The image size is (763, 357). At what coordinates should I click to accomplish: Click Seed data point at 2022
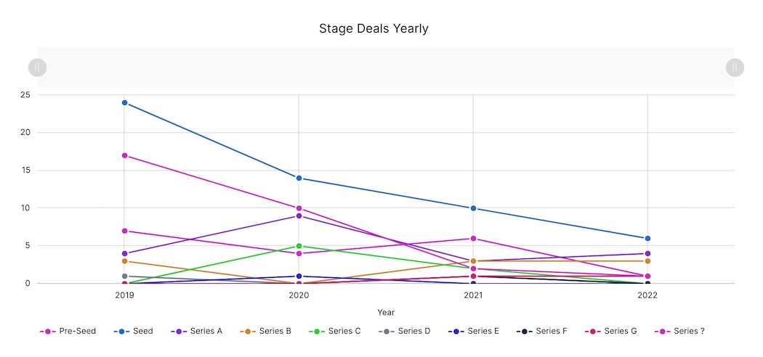[x=647, y=238]
